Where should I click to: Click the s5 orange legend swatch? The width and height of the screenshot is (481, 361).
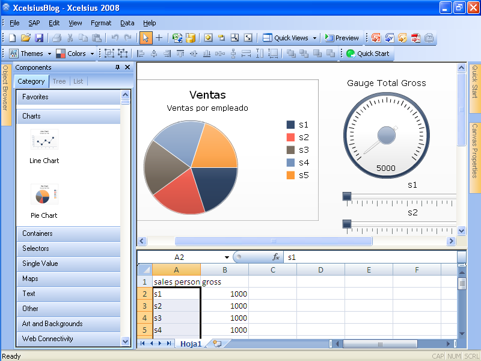[x=290, y=175]
